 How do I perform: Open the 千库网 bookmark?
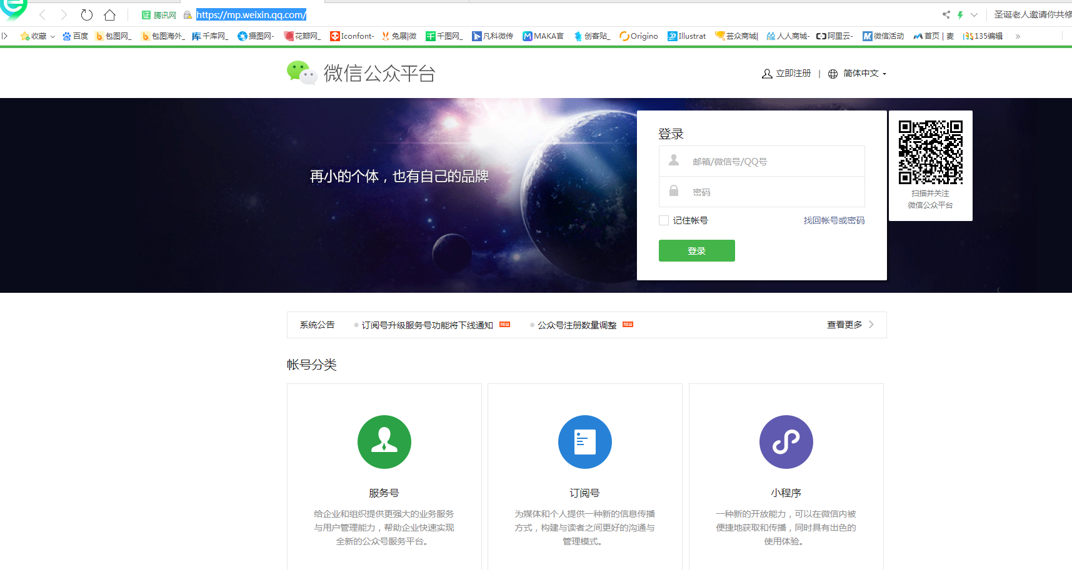210,36
